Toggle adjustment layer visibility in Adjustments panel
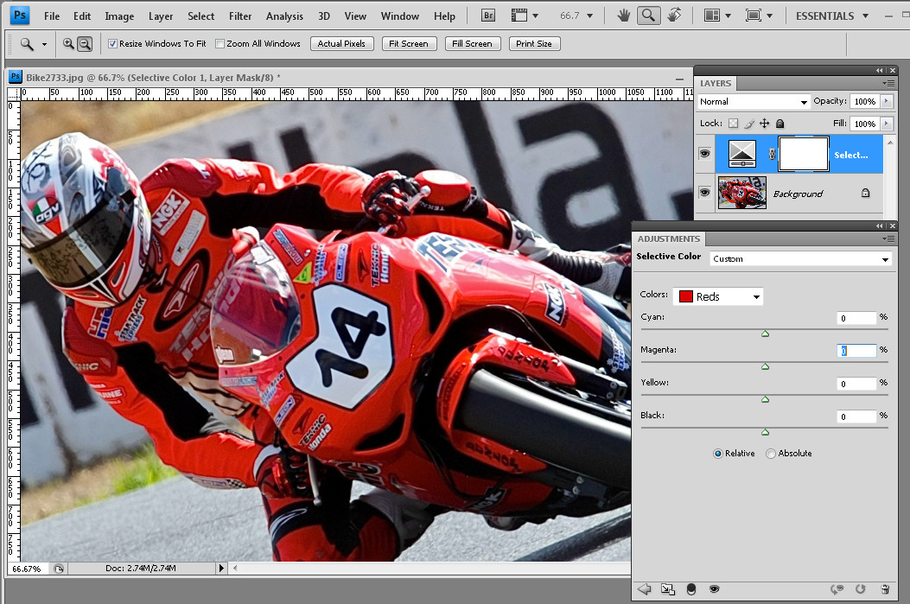910x604 pixels. pyautogui.click(x=715, y=589)
